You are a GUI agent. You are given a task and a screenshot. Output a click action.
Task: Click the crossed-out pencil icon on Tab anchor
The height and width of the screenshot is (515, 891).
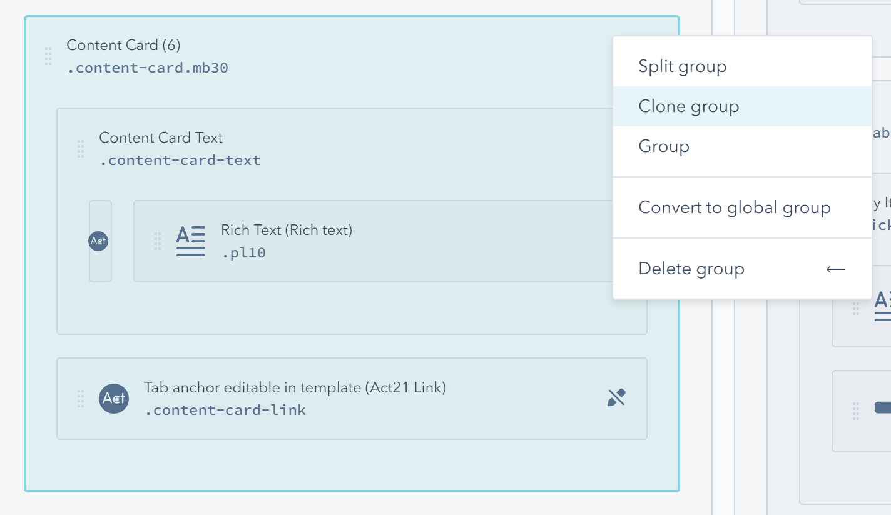coord(616,398)
